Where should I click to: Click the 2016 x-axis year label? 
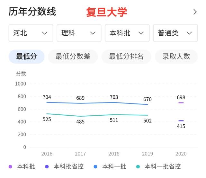pyautogui.click(x=47, y=154)
